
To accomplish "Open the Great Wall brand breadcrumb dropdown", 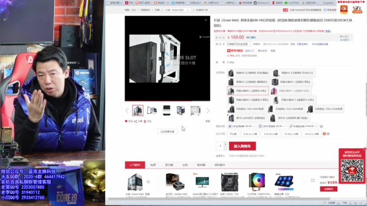I will 177,10.
